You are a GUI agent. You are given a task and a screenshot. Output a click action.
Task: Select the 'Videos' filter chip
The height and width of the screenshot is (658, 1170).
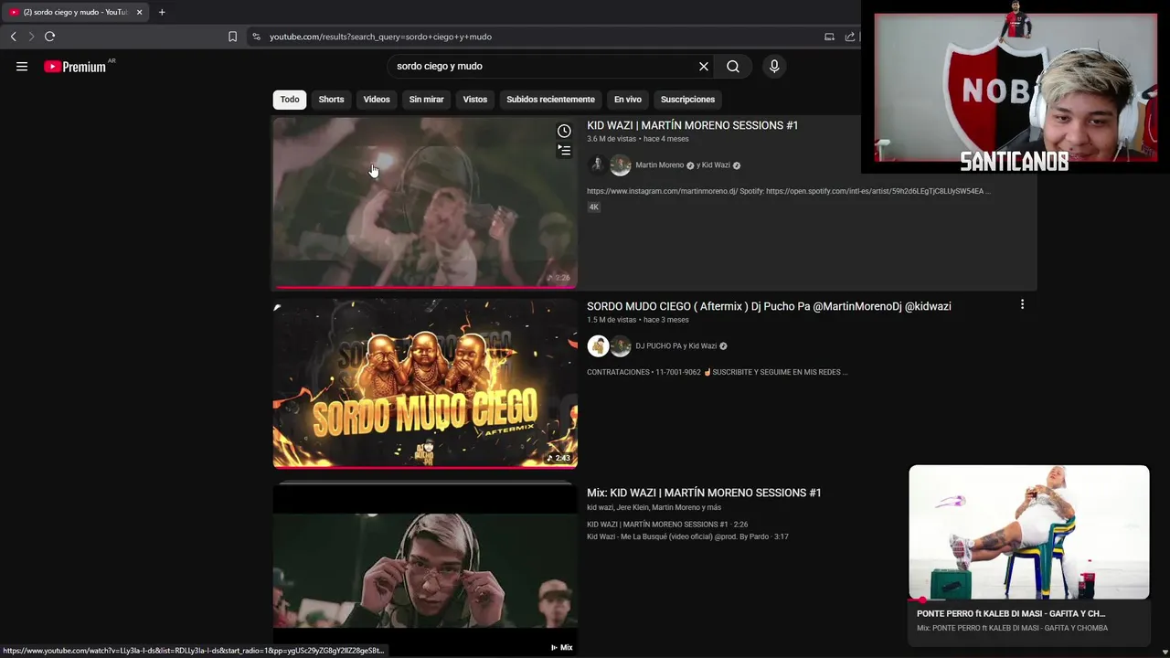(x=377, y=100)
